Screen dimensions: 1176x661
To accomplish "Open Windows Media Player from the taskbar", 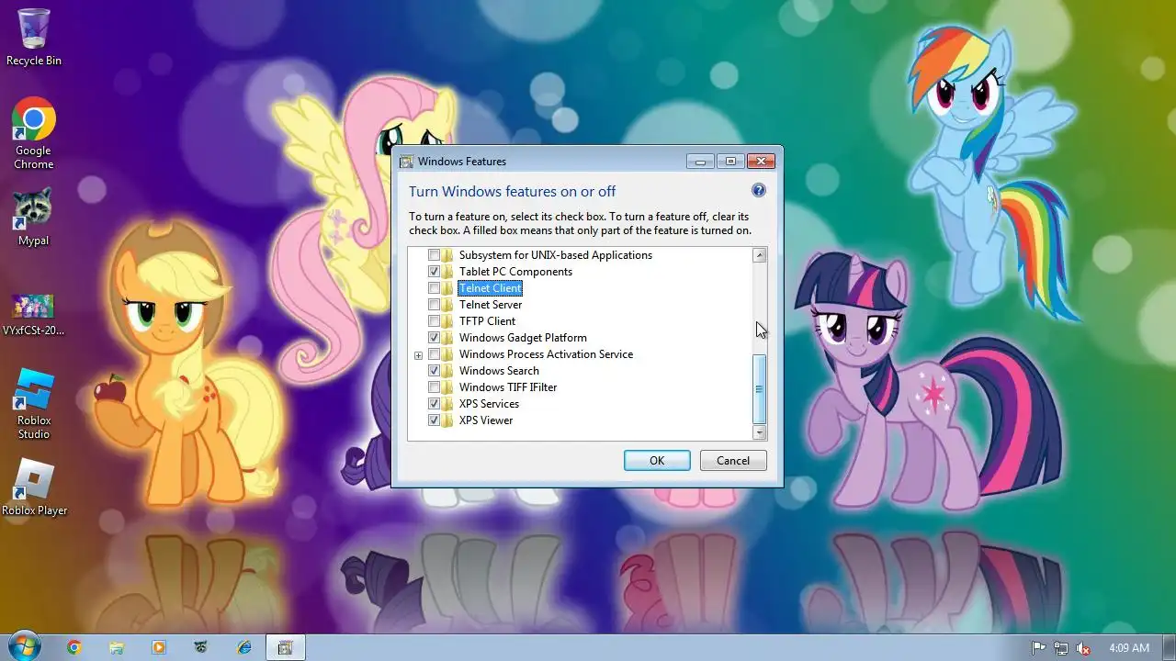I will [x=159, y=647].
